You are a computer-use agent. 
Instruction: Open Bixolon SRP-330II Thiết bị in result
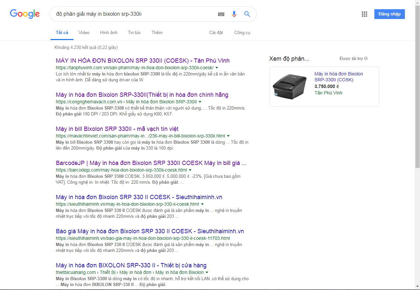pos(142,95)
